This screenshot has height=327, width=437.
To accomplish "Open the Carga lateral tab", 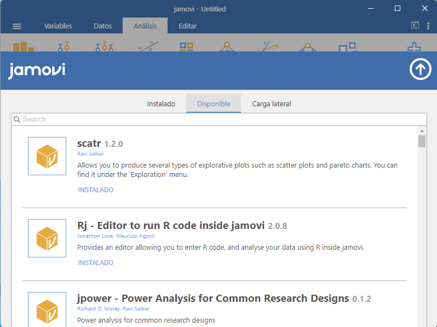I will click(x=272, y=104).
